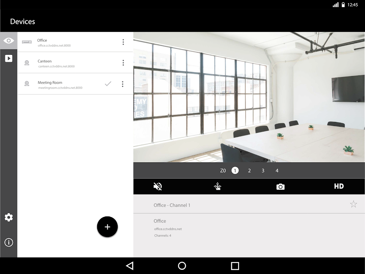365x274 pixels.
Task: Check the signal strength icon
Action: tap(336, 5)
